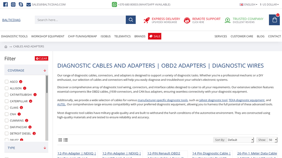Tick the AGCO coverage checkbox
Screen dimensions: 282x158
[x=7, y=82]
